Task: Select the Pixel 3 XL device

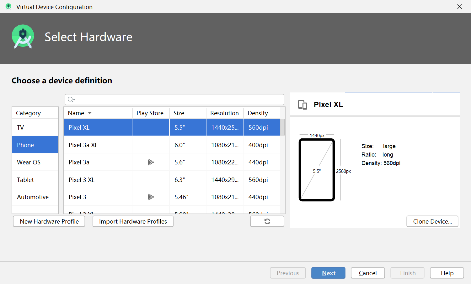Action: (x=82, y=180)
